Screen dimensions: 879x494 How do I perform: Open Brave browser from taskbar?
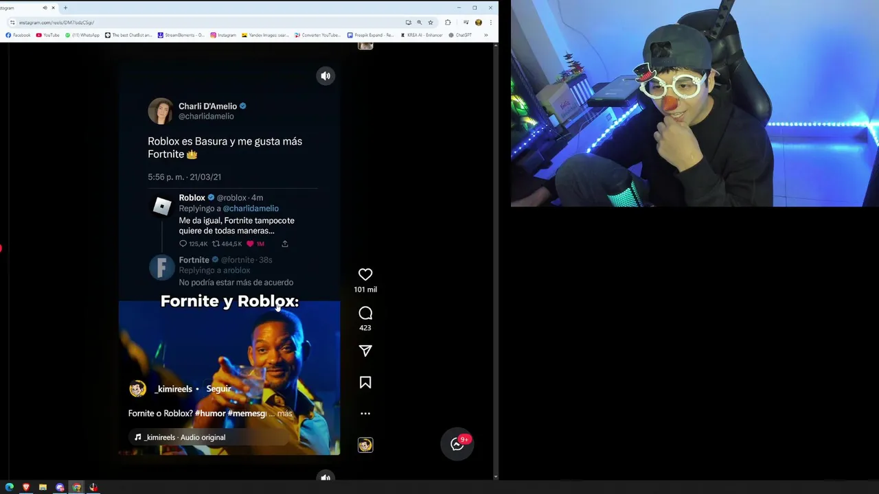(x=26, y=487)
